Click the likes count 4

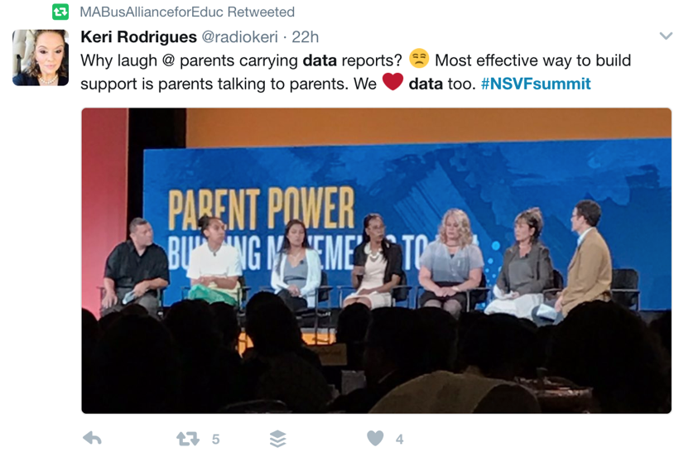pos(399,440)
